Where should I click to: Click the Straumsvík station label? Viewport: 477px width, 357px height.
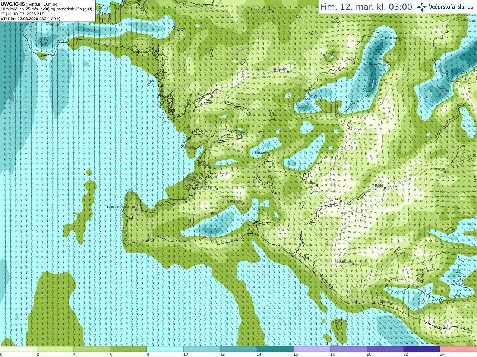[x=177, y=200]
